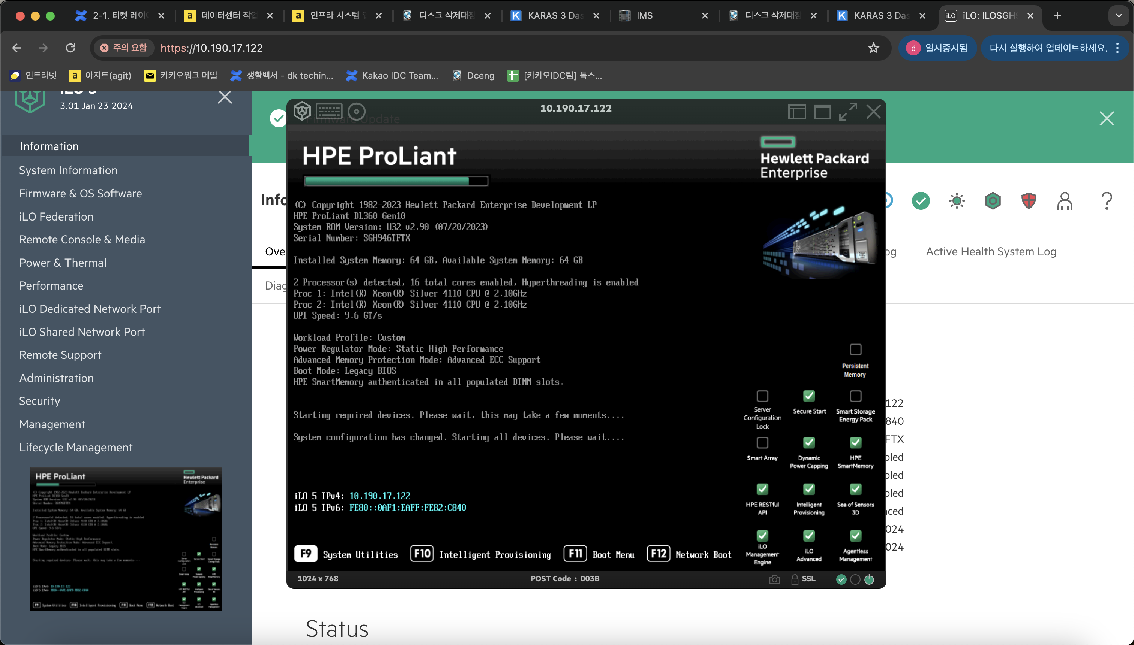
Task: Dismiss the green notification banner
Action: point(1107,118)
